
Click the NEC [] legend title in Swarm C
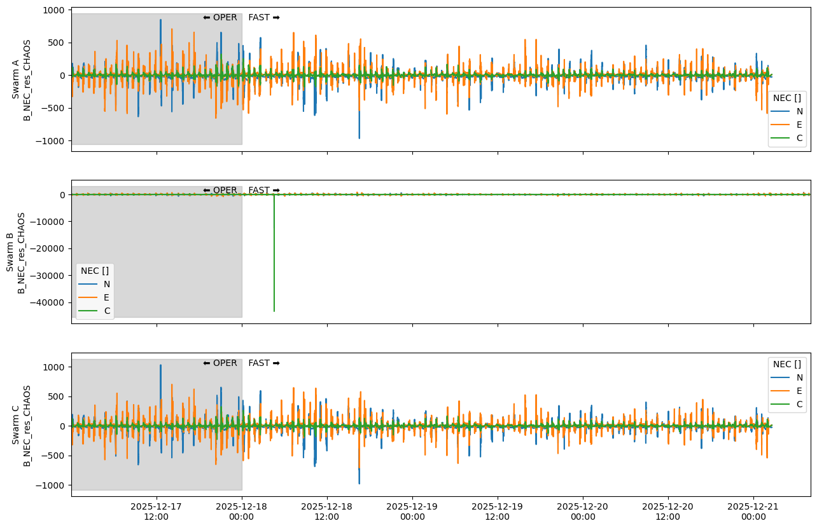pyautogui.click(x=786, y=364)
